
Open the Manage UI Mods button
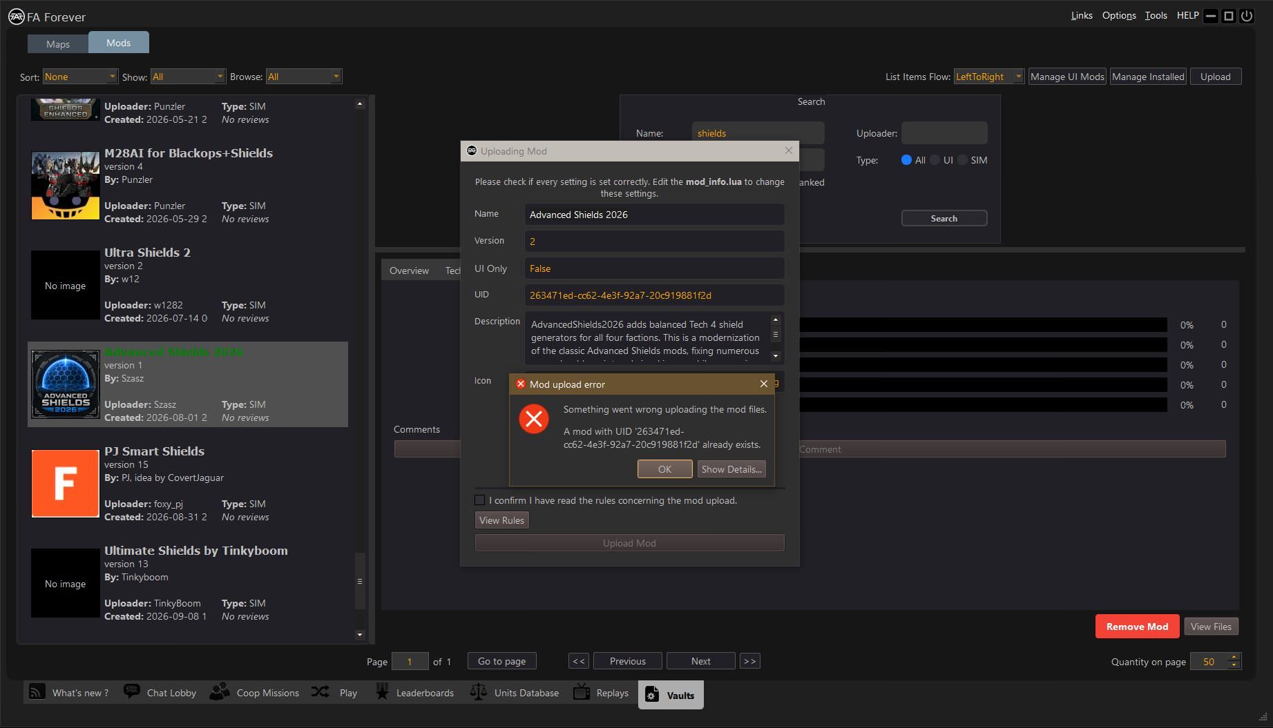click(x=1067, y=77)
